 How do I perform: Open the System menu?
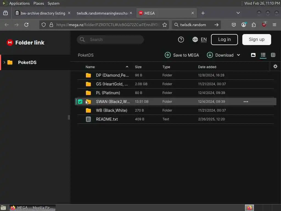54,3
